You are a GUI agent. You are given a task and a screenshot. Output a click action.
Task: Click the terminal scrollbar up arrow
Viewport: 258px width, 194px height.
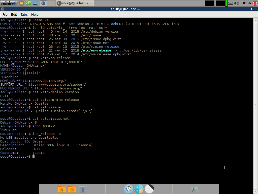255,20
